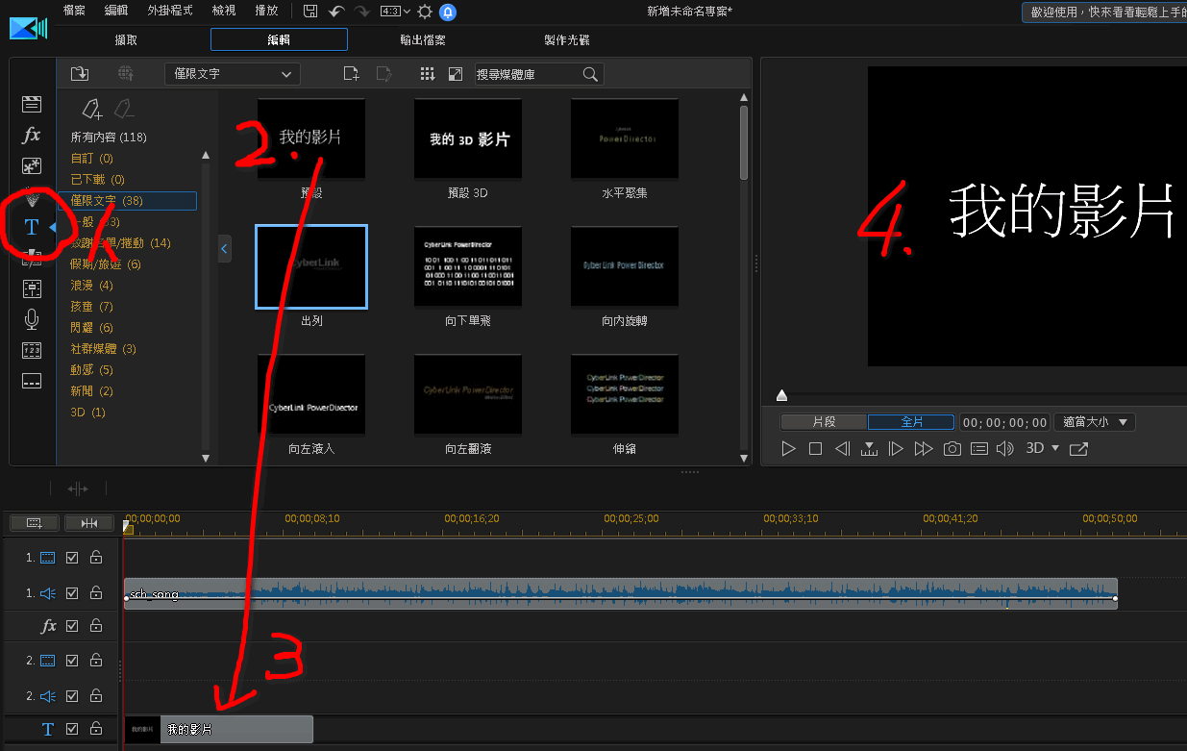Step to the previous frame

tap(842, 448)
